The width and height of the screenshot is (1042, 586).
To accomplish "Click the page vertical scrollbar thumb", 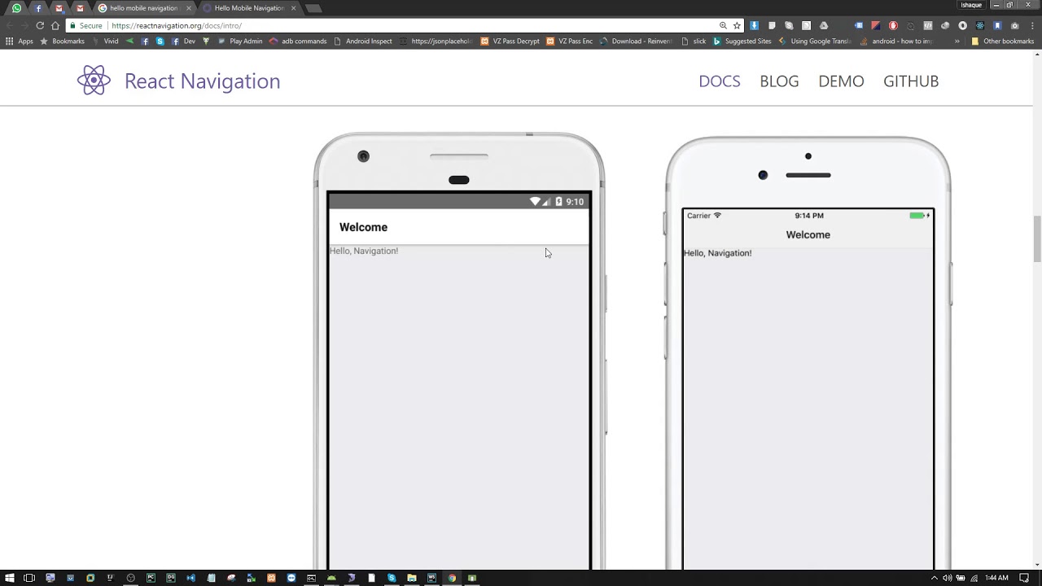I will [x=1037, y=238].
